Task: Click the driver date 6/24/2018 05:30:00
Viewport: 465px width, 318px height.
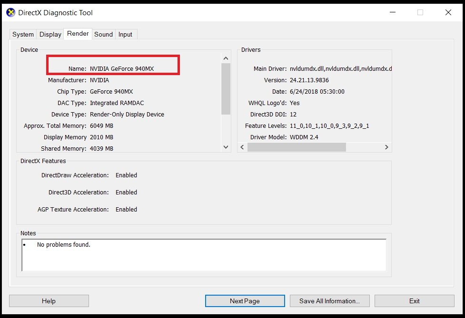Action: click(317, 92)
